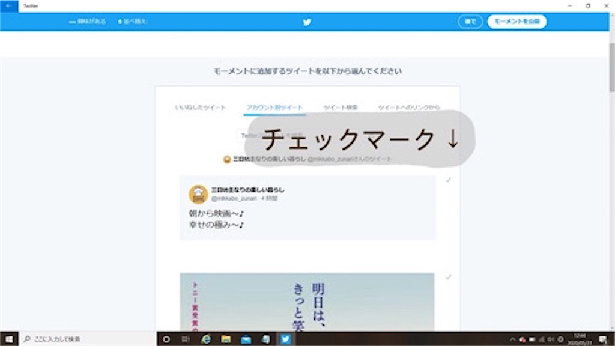Viewport: 615px width, 346px height.
Task: Click the profile avatar in the 朝から映画 tweet
Action: pos(198,194)
